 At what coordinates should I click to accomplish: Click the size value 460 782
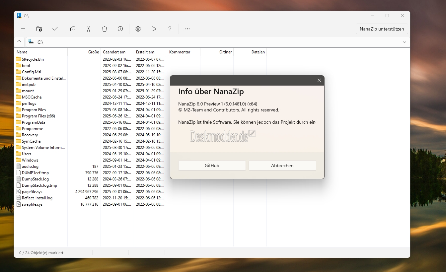pos(92,198)
